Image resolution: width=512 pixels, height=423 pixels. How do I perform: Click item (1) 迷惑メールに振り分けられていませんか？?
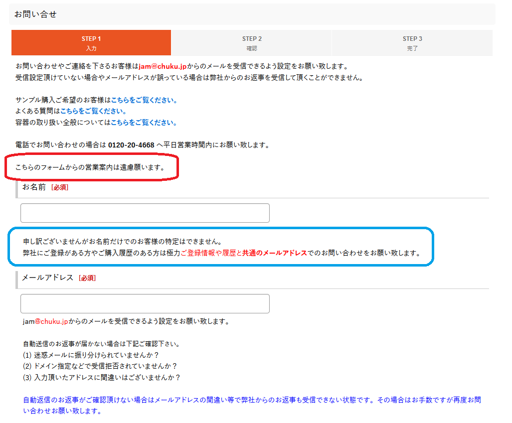91,355
